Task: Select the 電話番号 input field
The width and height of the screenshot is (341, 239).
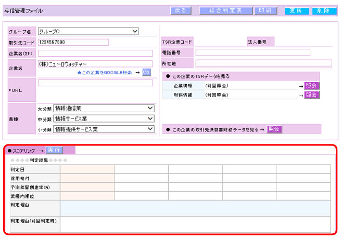Action: coord(252,52)
